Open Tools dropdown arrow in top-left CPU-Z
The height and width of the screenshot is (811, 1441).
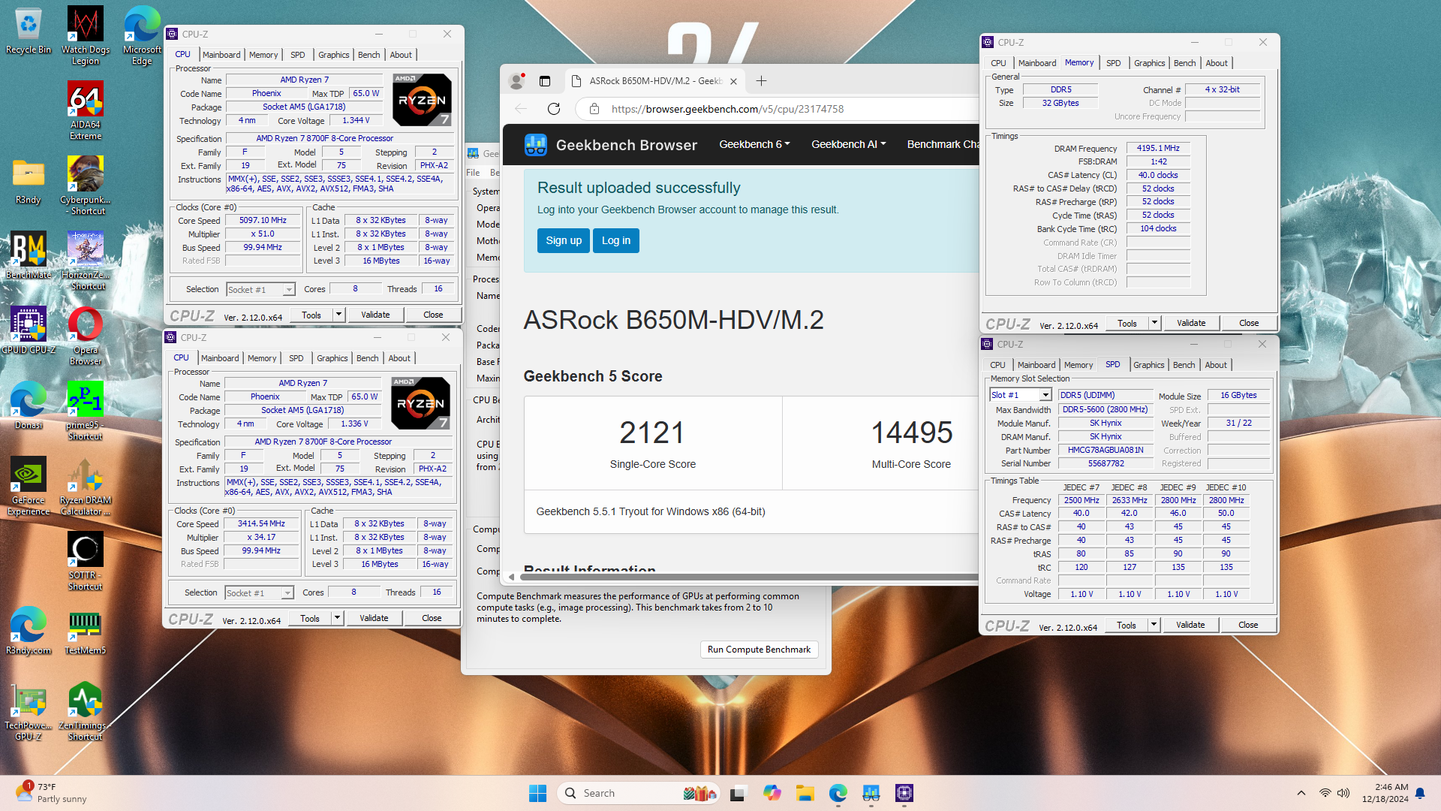(x=338, y=315)
